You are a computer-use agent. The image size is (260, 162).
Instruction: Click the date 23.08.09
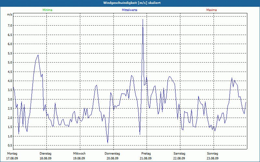tap(213, 158)
